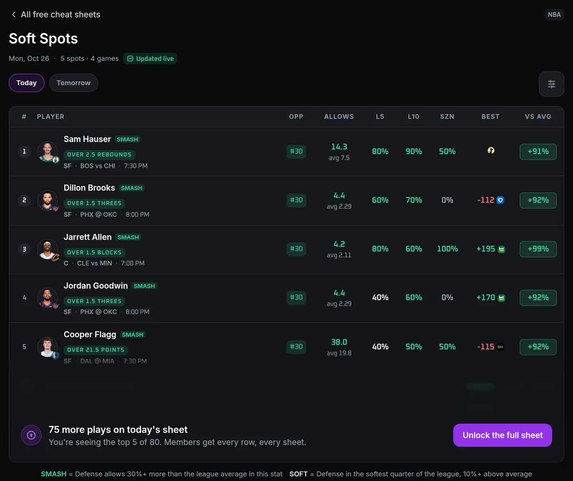Click Dillon Brooks' Over 1.5 Threes chip
573x481 pixels.
(x=95, y=203)
